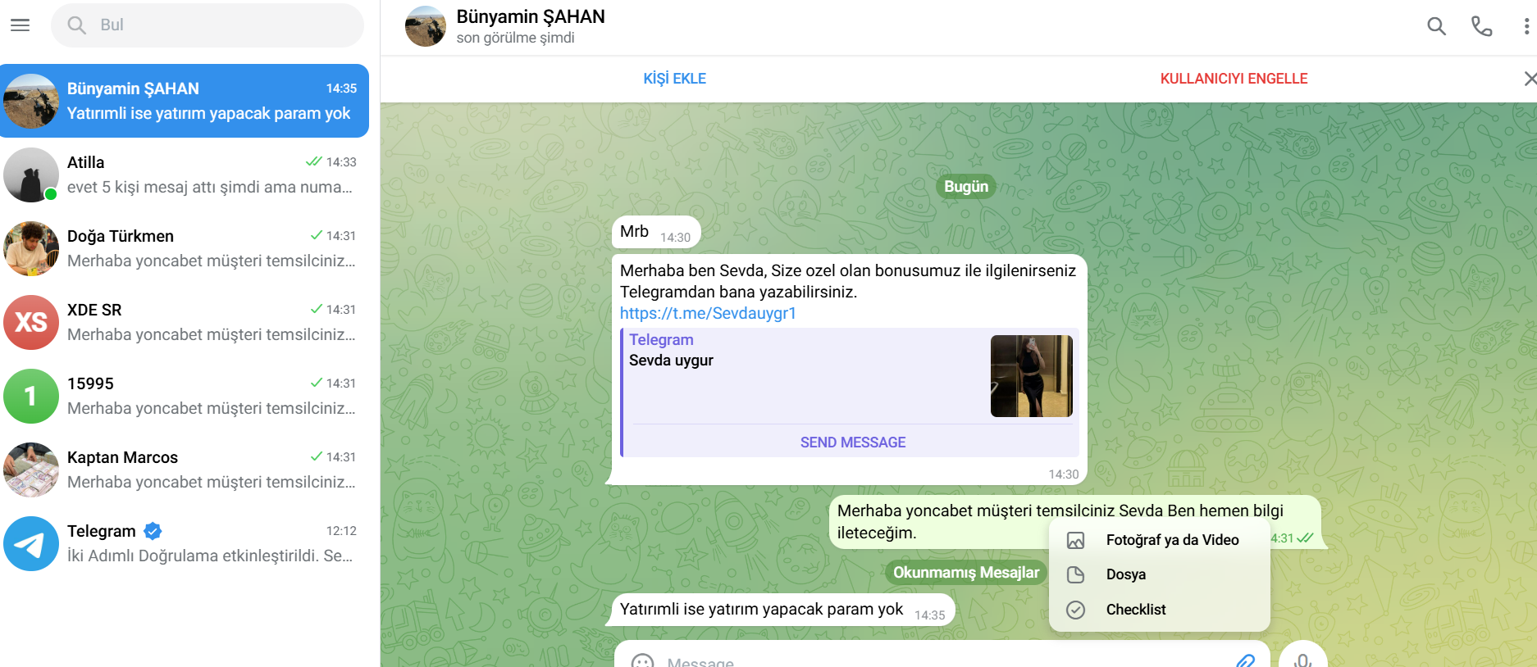Click the sent checkmark on Doğa Türkmen
The width and height of the screenshot is (1537, 667).
[316, 235]
